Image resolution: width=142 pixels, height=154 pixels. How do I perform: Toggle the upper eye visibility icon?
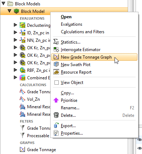tap(140, 140)
